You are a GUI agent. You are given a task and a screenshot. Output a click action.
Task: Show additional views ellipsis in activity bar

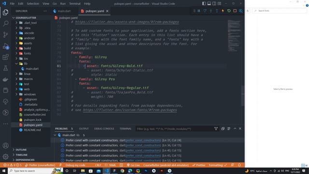(x=5, y=124)
